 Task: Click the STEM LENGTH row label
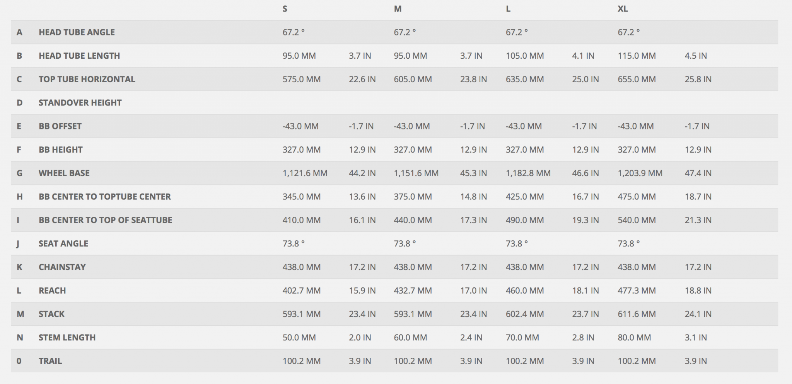tap(67, 338)
